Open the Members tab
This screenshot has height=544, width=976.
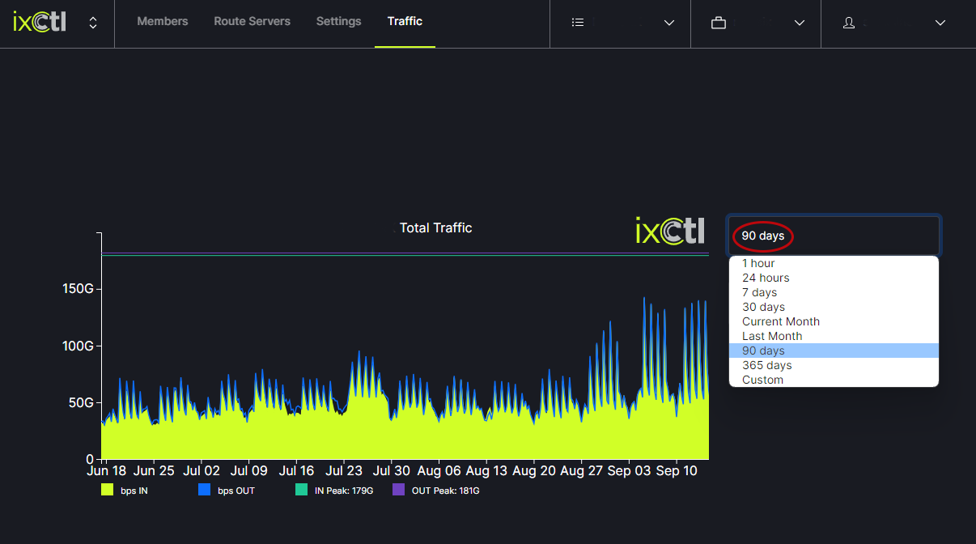tap(163, 22)
